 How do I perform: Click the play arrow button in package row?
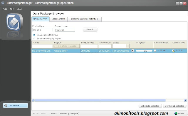[132, 50]
